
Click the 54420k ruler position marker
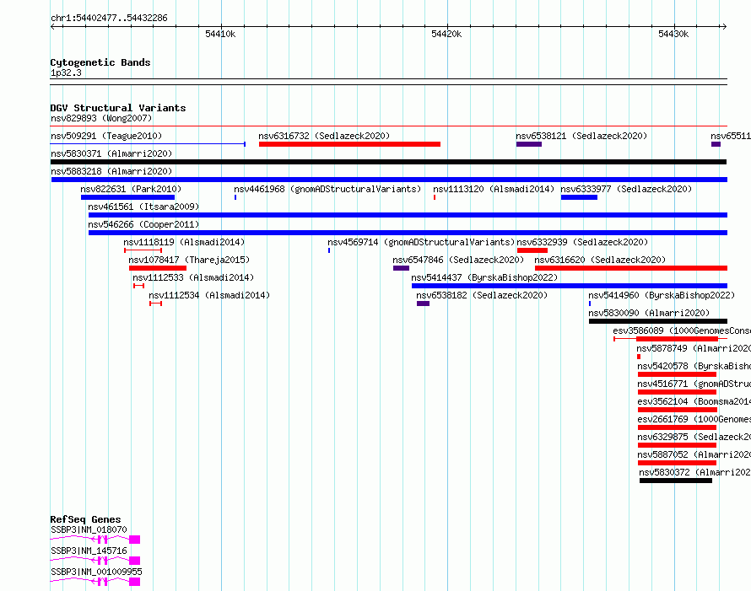(446, 34)
